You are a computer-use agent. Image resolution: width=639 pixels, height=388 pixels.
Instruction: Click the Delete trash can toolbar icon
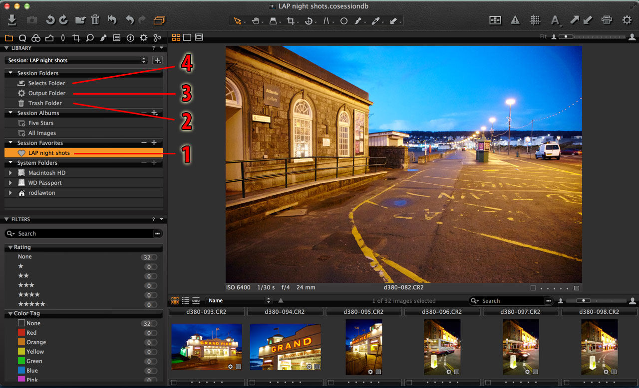[95, 20]
